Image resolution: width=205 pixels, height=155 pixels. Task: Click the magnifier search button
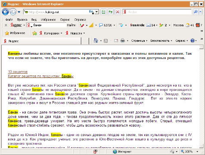pyautogui.click(x=196, y=12)
